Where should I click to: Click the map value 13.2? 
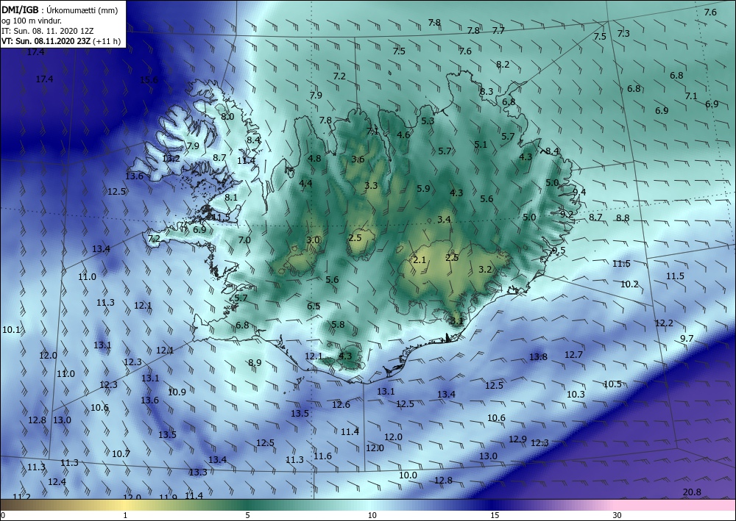171,159
